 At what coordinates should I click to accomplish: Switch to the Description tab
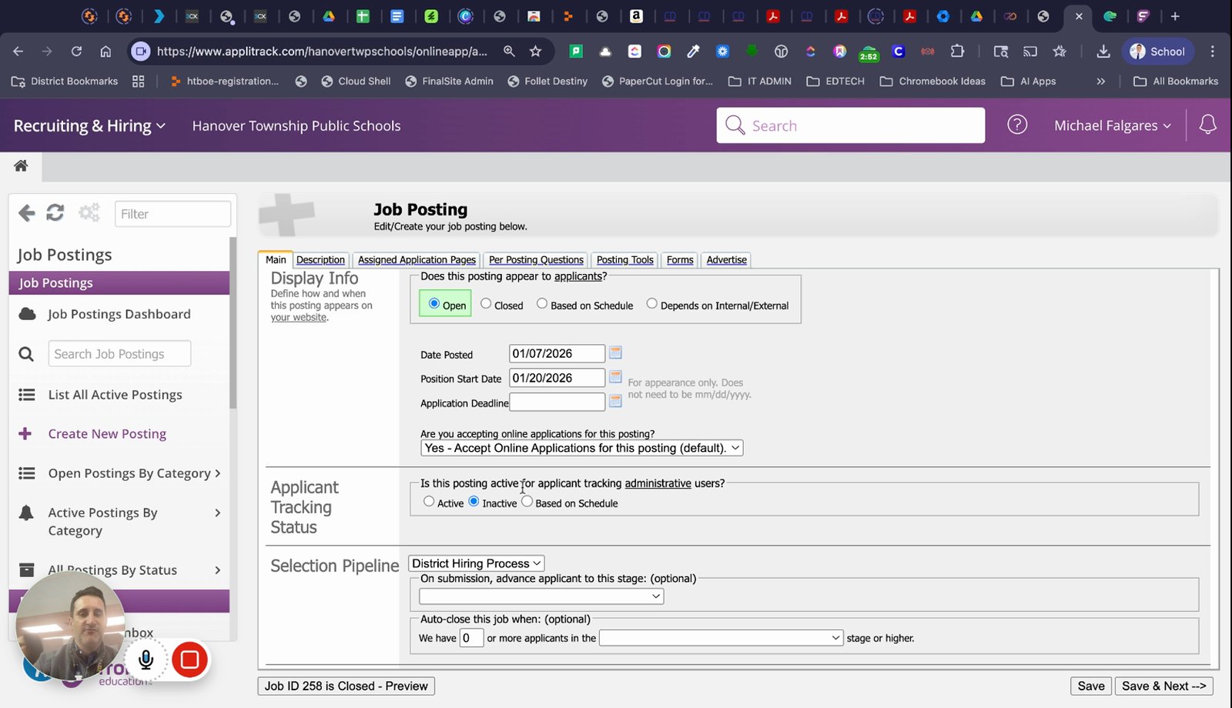320,260
